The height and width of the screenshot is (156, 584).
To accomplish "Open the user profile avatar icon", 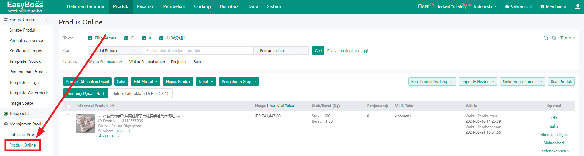I will (x=578, y=7).
